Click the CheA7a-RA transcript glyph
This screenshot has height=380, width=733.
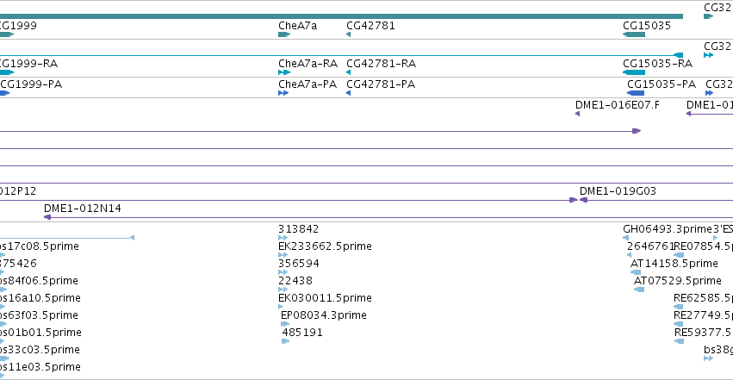point(284,72)
